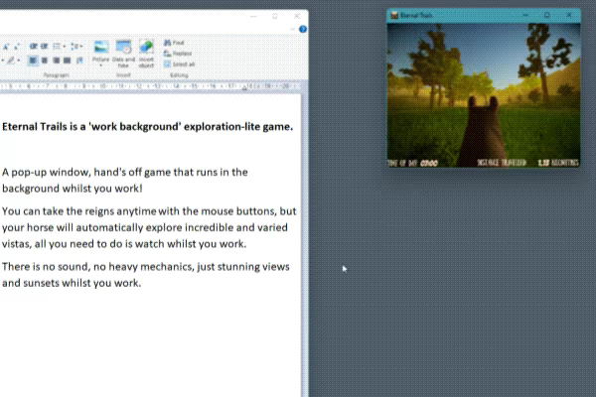
Task: Click the Shrink font icon
Action: 17,47
